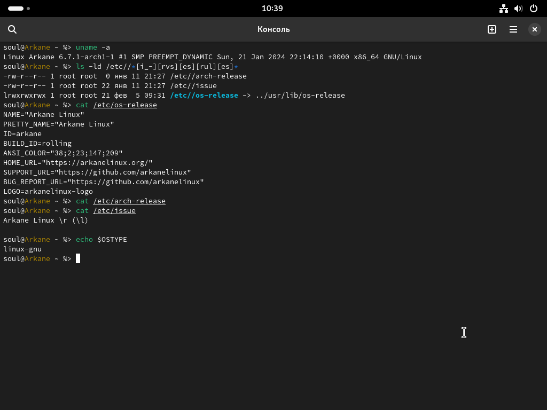
Task: Open the power menu icon
Action: (534, 9)
